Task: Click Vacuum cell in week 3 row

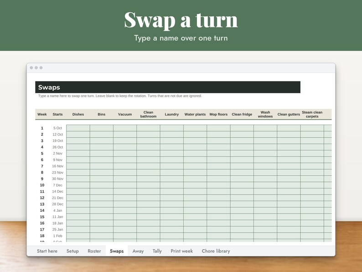Action: pos(125,141)
